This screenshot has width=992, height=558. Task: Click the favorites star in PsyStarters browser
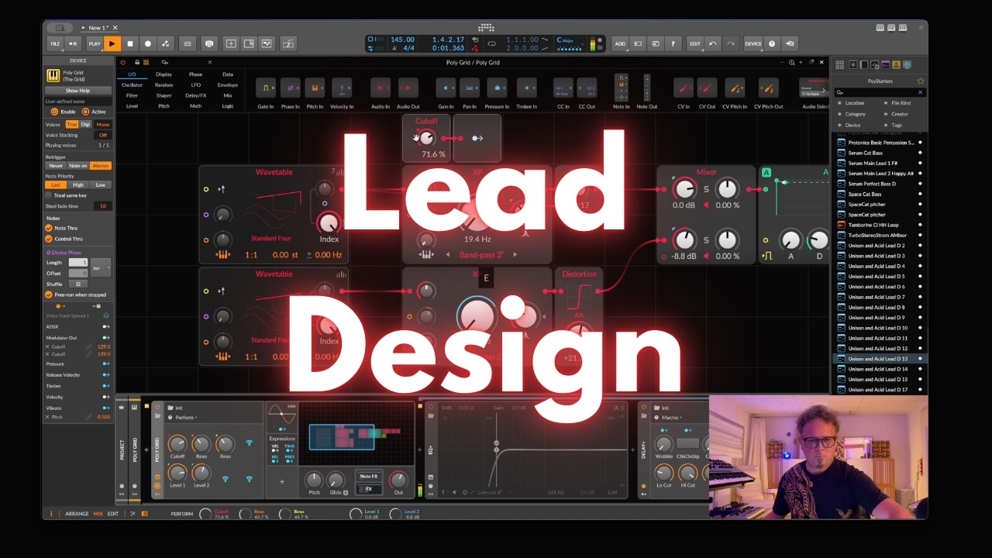(921, 81)
